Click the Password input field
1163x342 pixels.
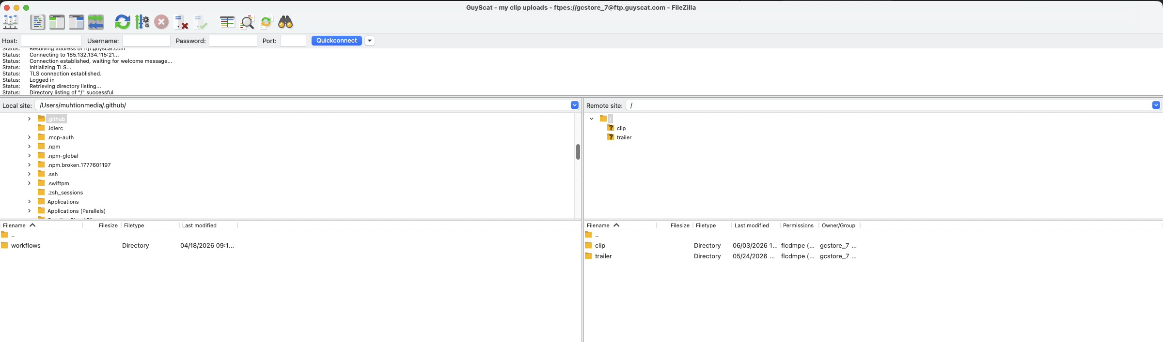coord(233,41)
